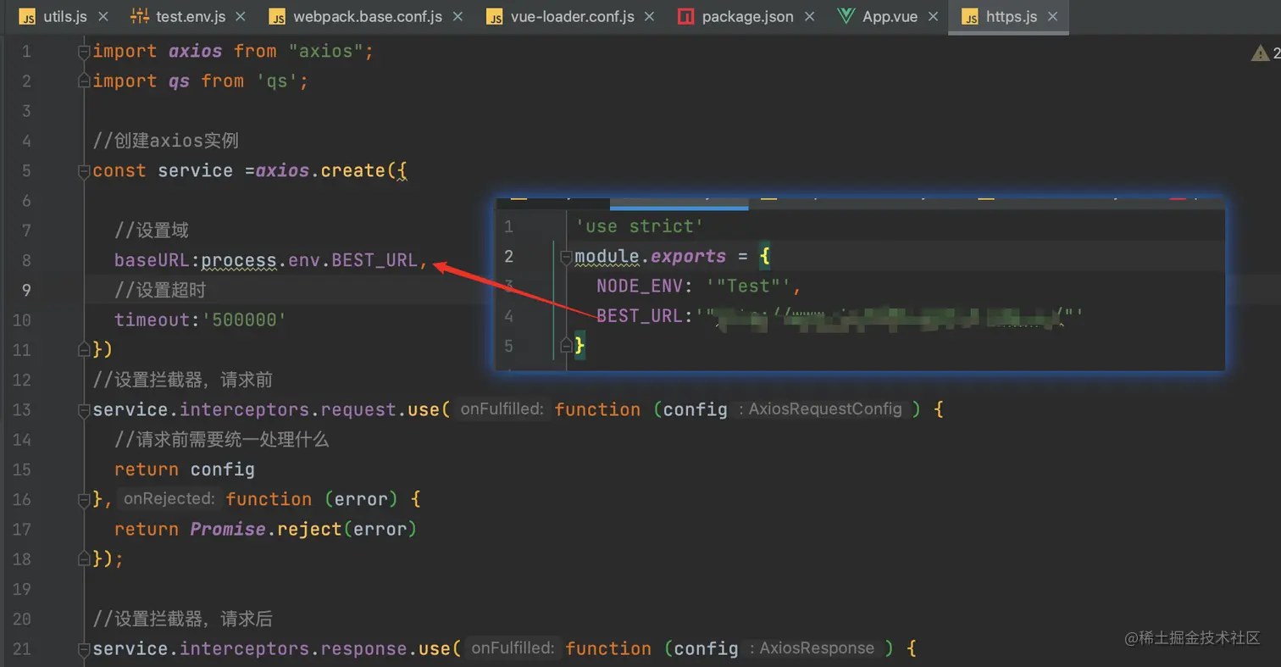Screen dimensions: 1281x667
Task: Click NODE_ENV in the inset code panel
Action: click(640, 286)
